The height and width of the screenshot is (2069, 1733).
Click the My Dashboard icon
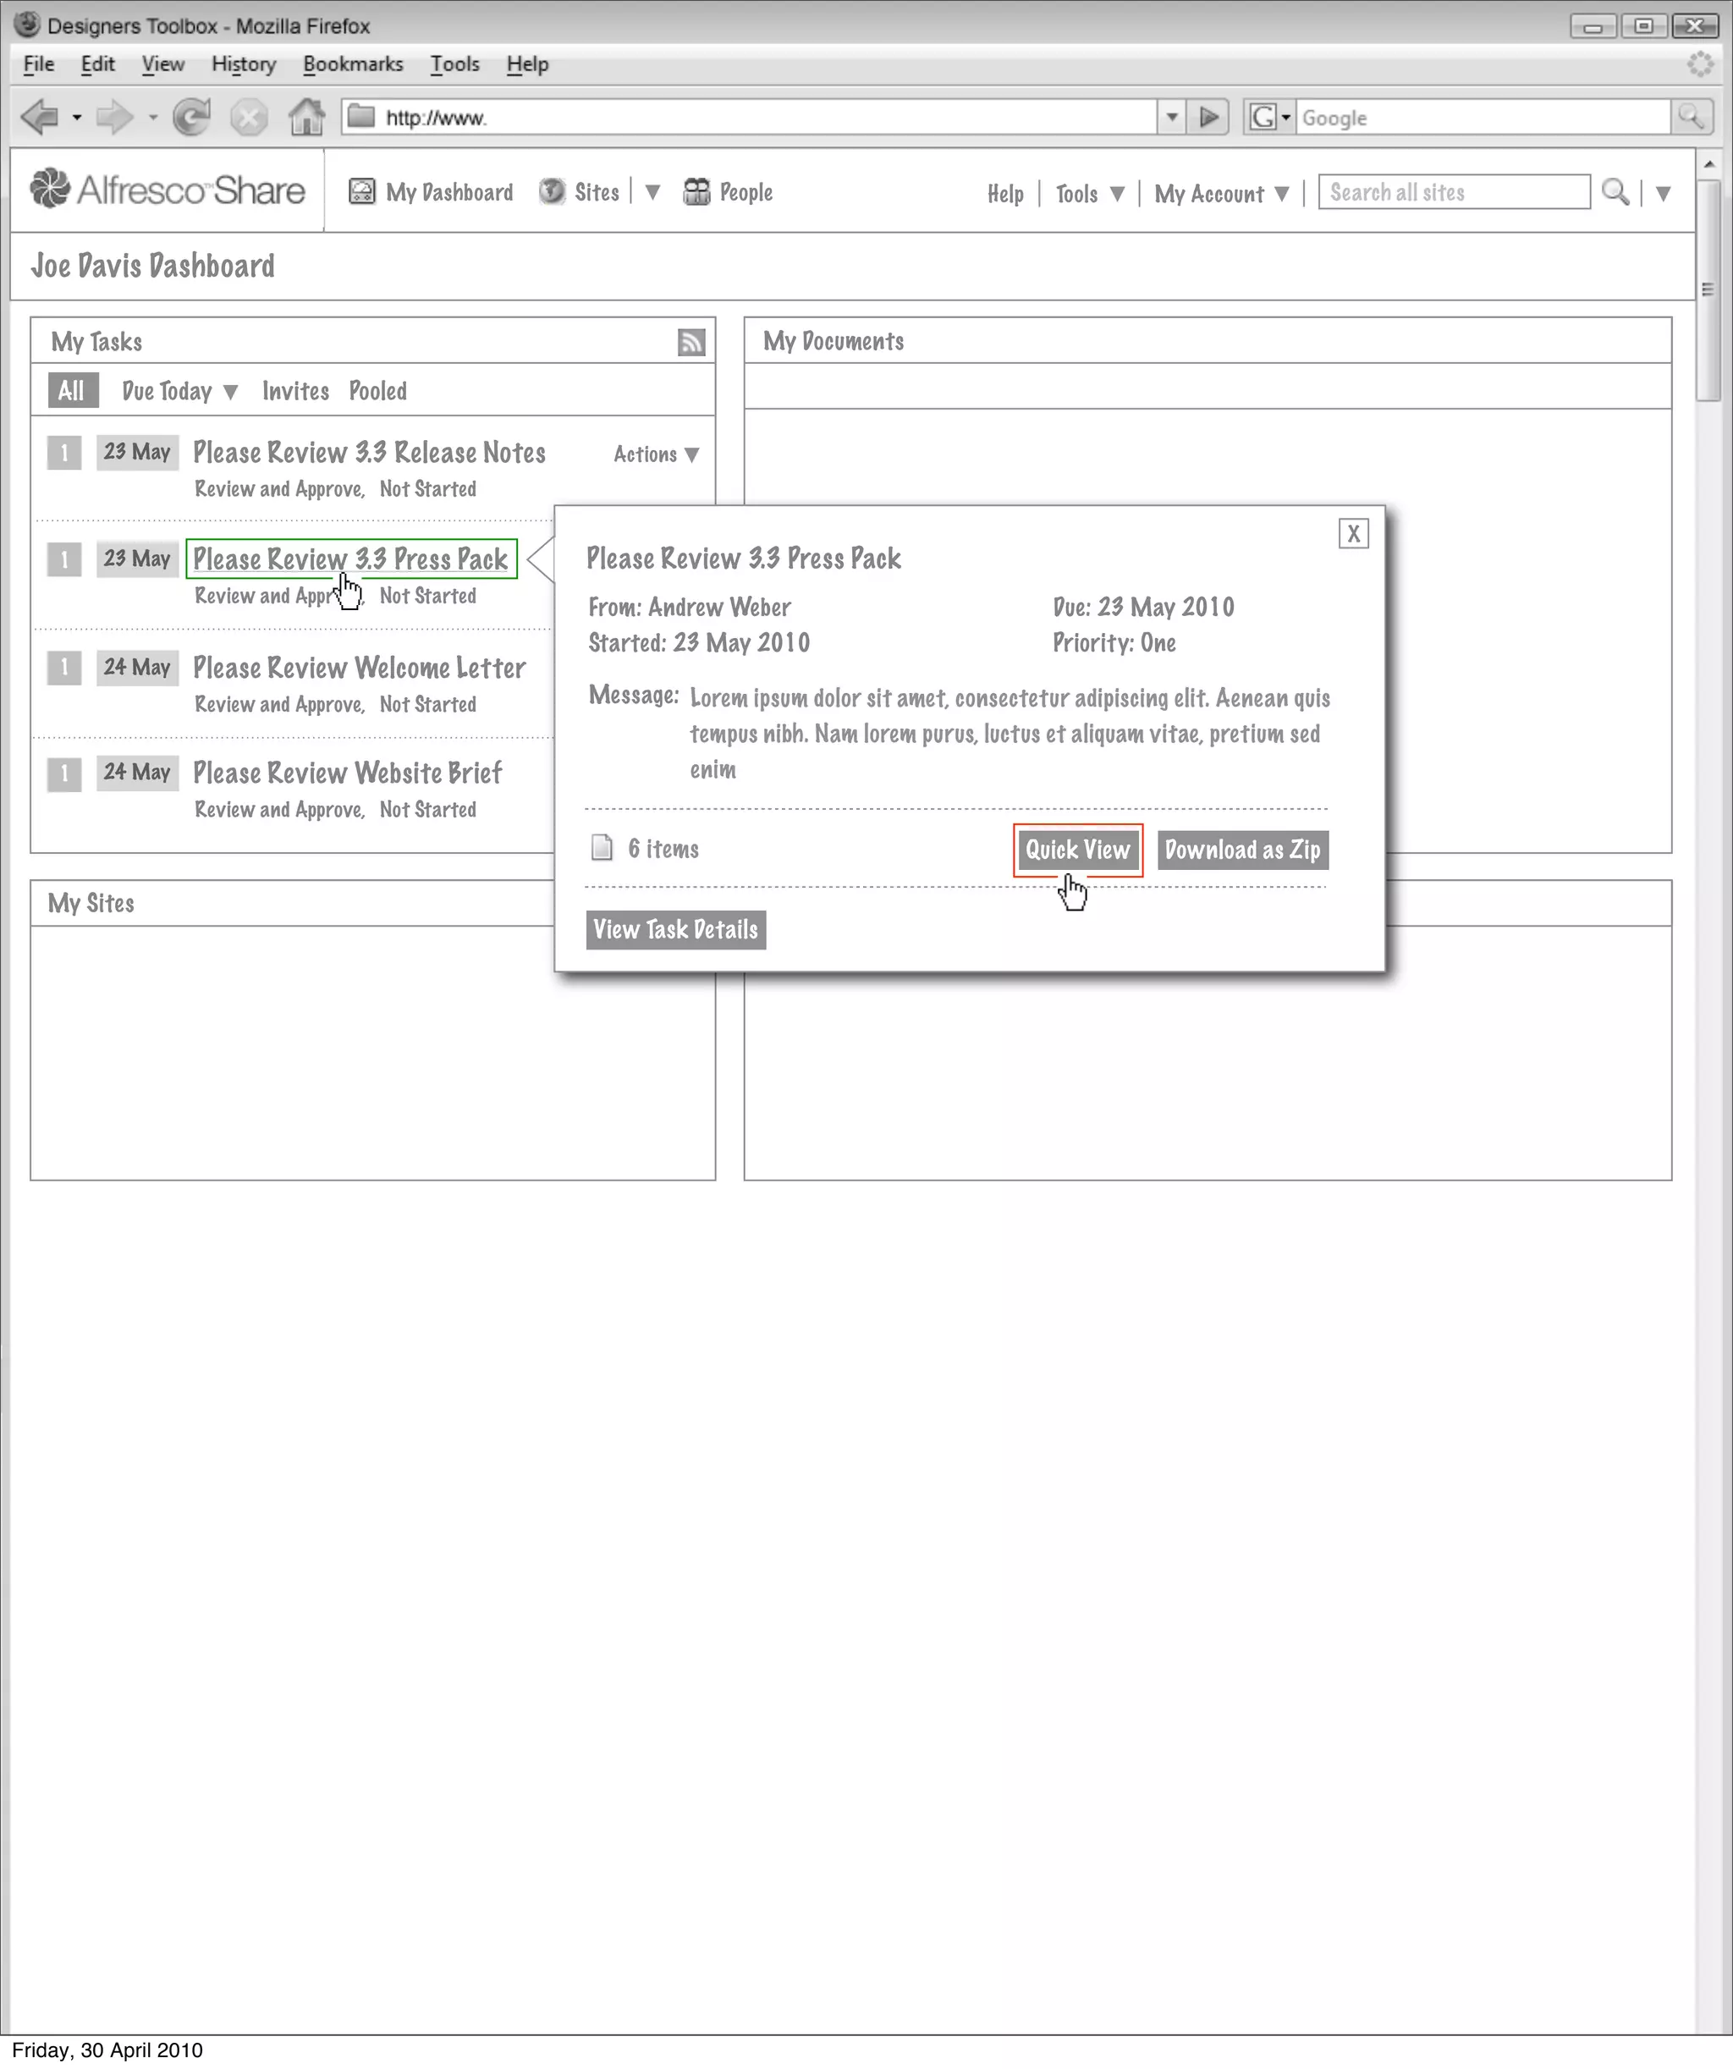361,192
